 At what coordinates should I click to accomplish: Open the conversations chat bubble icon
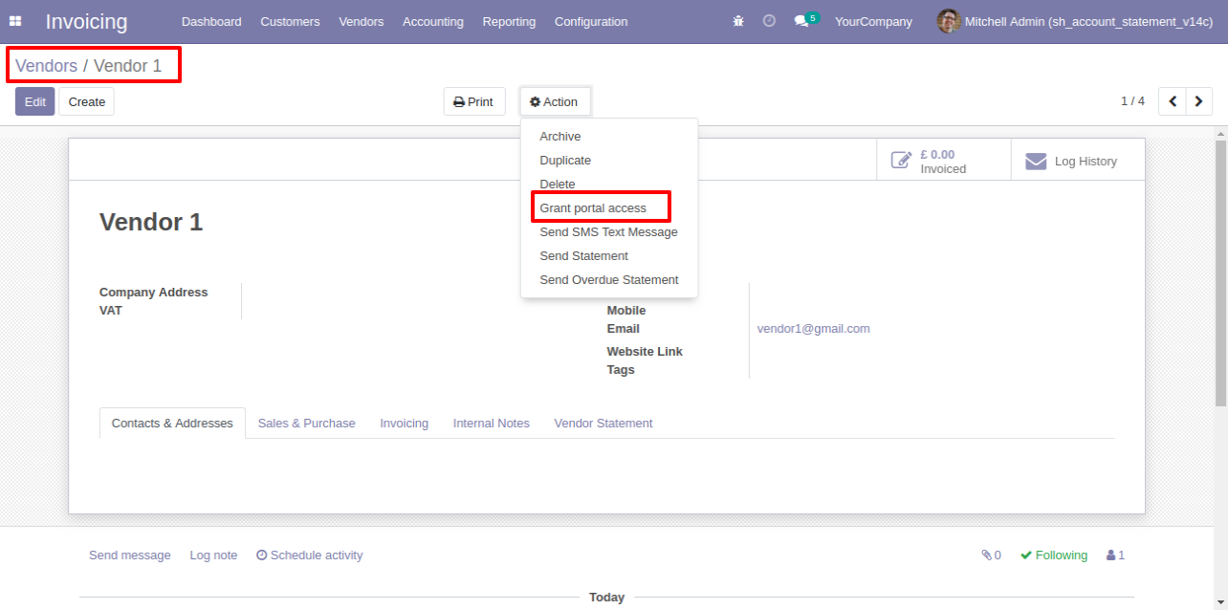pos(801,21)
